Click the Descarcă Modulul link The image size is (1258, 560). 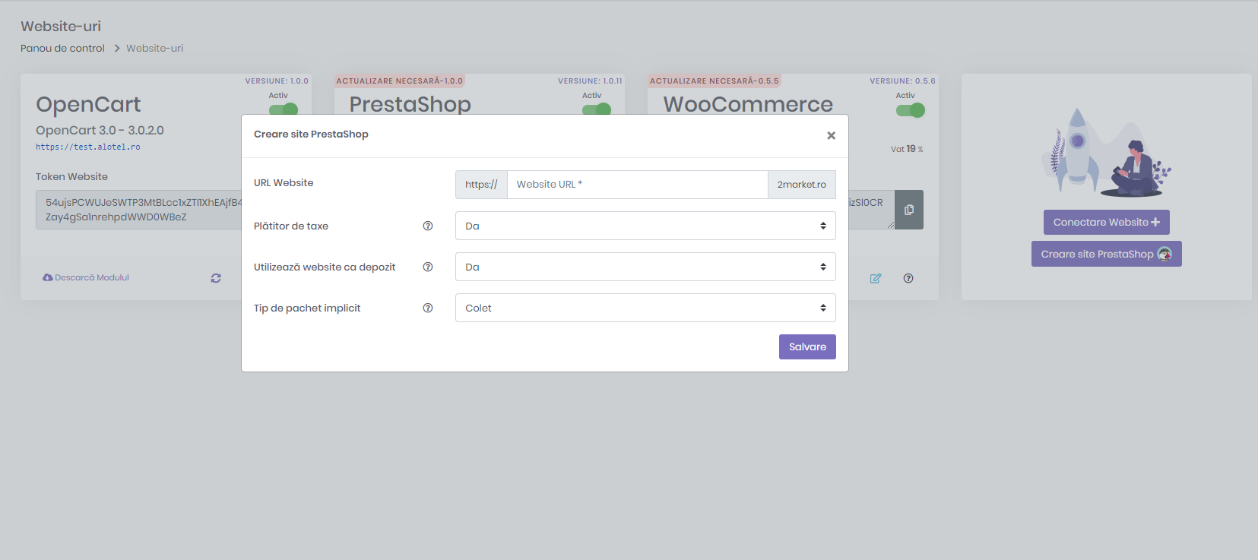pyautogui.click(x=87, y=277)
